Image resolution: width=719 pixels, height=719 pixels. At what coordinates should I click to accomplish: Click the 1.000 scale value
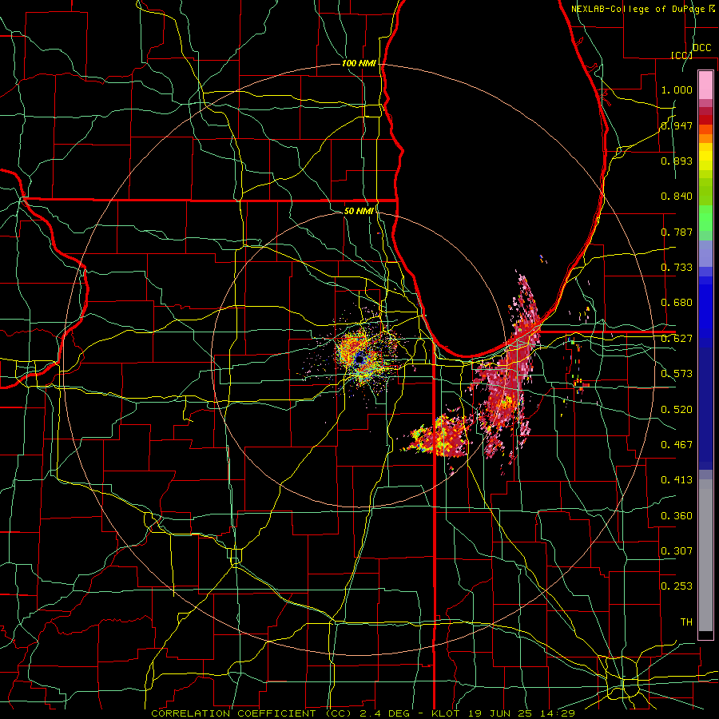[x=677, y=89]
